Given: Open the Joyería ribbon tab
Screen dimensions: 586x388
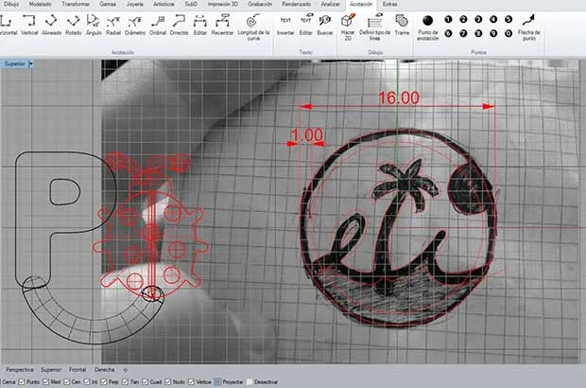Looking at the screenshot, I should tap(135, 5).
